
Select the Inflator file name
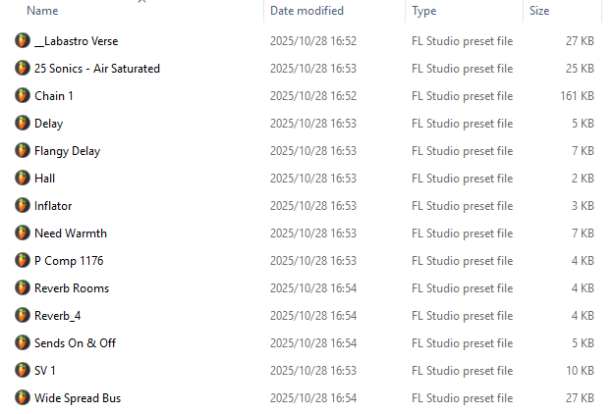coord(53,205)
